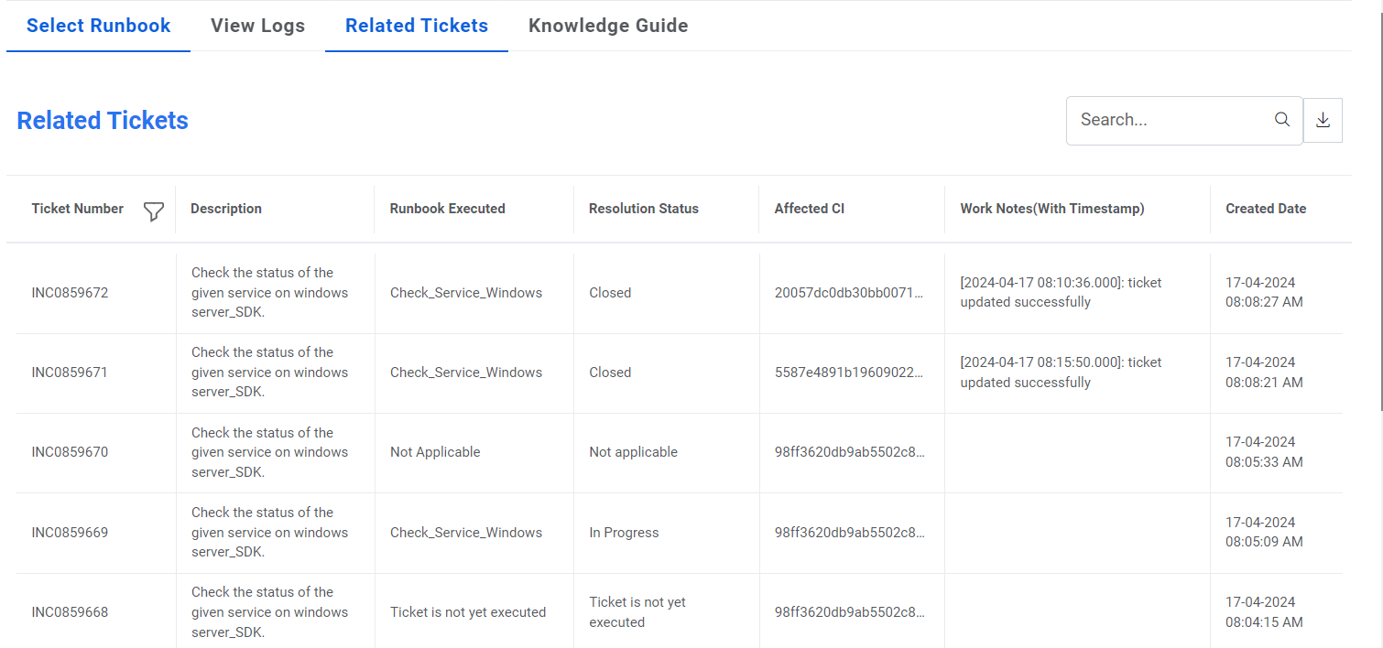Click the Ticket Number filter funnel icon
The height and width of the screenshot is (648, 1383).
154,212
